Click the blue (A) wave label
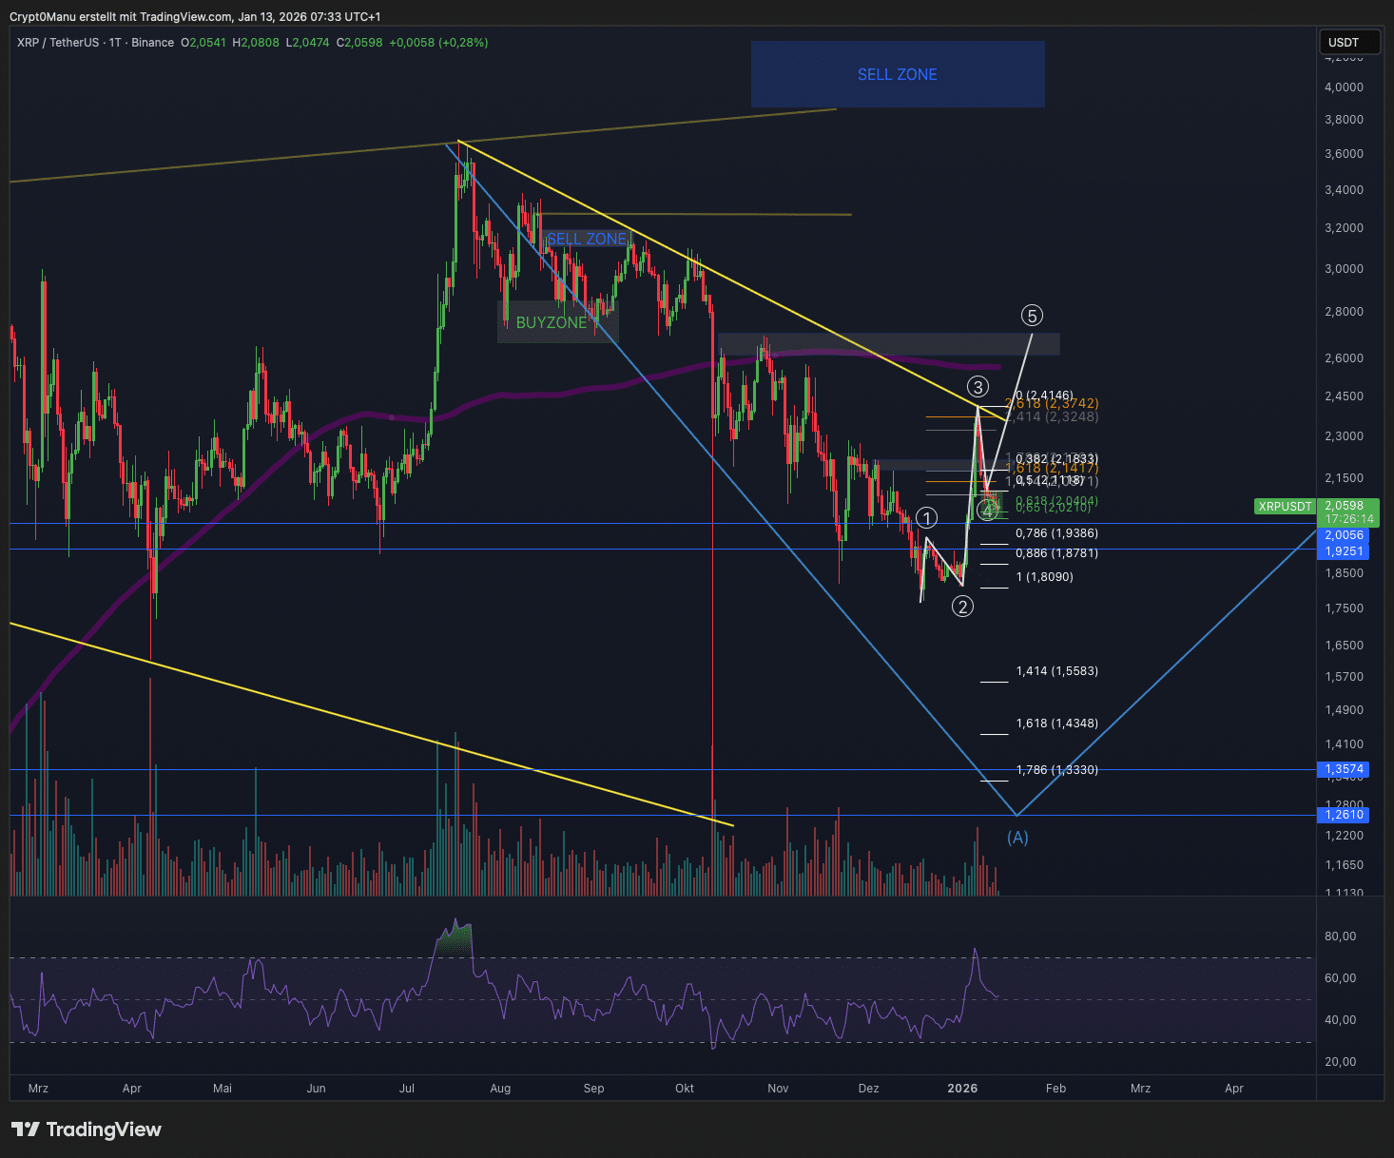This screenshot has height=1158, width=1394. point(1017,838)
